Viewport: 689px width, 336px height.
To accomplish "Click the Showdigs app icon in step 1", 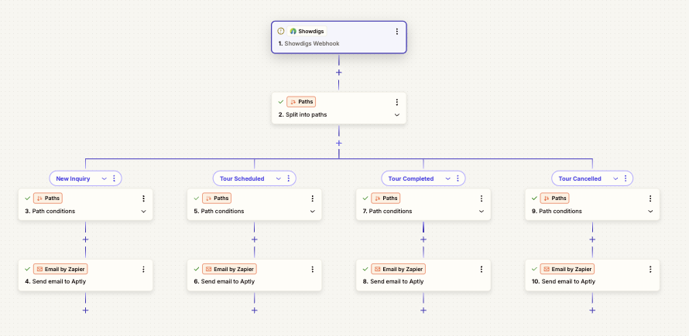I will [x=293, y=32].
